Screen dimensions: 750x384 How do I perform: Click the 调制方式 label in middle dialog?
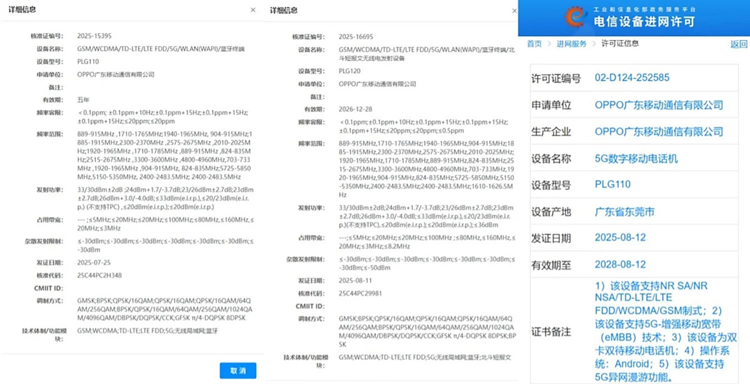[x=311, y=319]
